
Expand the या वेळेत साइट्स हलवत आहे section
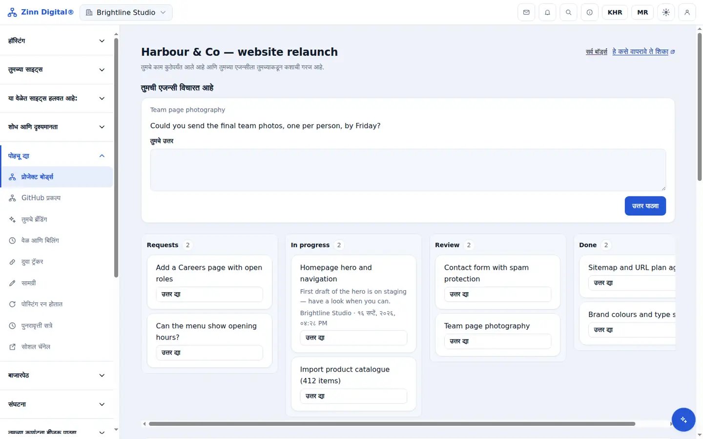pyautogui.click(x=57, y=99)
